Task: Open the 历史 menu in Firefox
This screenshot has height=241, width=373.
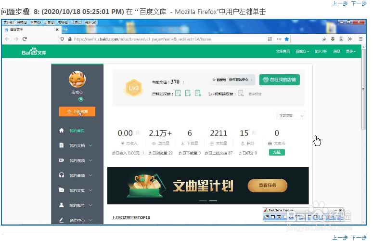Action: click(50, 22)
